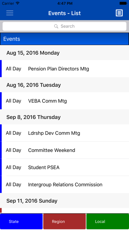This screenshot has width=129, height=230.
Task: Tap the battery status icon
Action: tap(123, 3)
